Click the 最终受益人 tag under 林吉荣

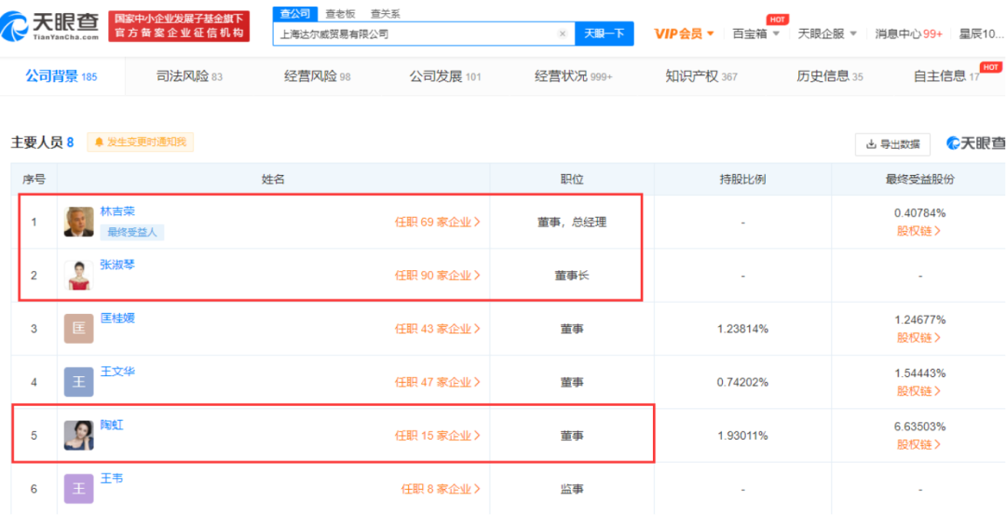[132, 232]
